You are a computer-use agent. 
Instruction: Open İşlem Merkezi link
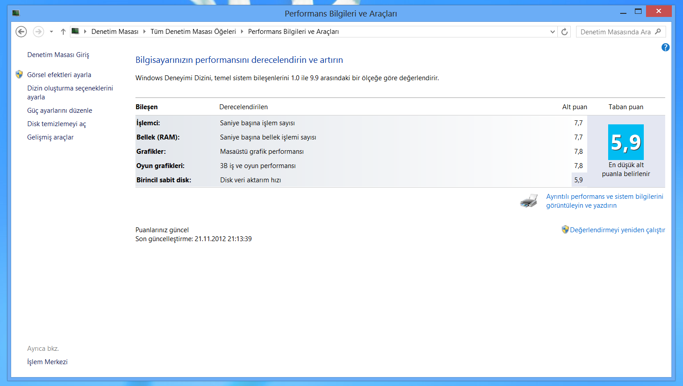pyautogui.click(x=47, y=362)
